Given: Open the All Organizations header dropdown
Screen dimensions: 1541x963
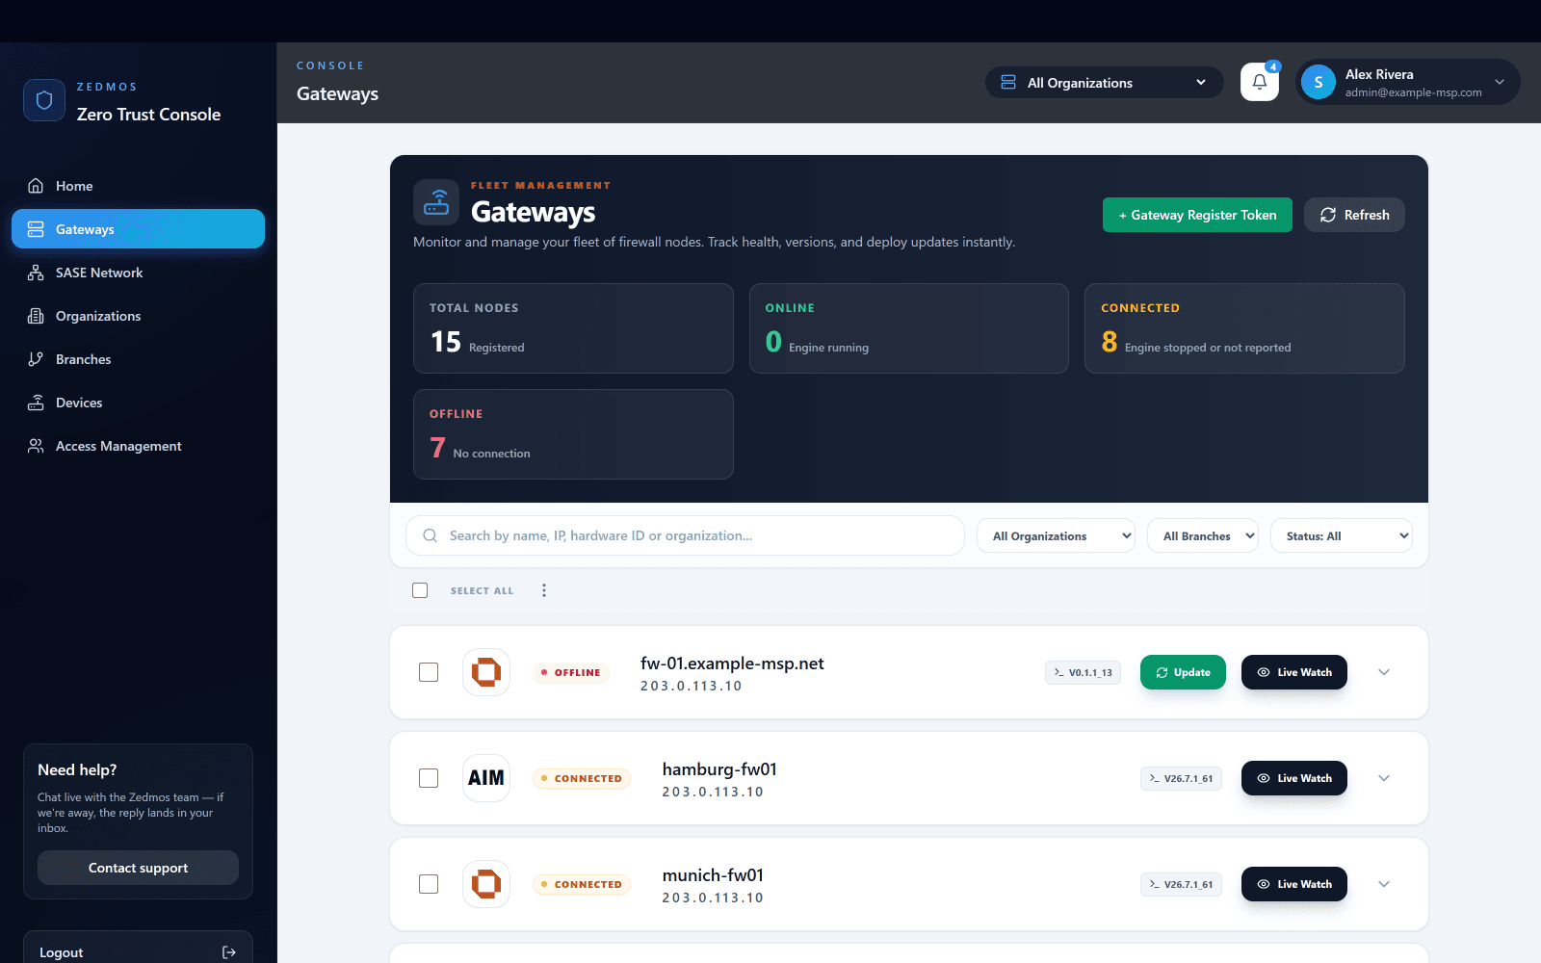Looking at the screenshot, I should pos(1104,83).
